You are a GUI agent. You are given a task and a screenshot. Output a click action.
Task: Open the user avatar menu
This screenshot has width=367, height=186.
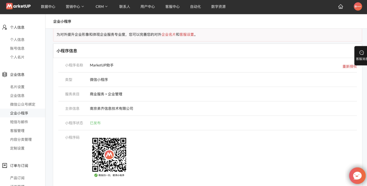(357, 6)
